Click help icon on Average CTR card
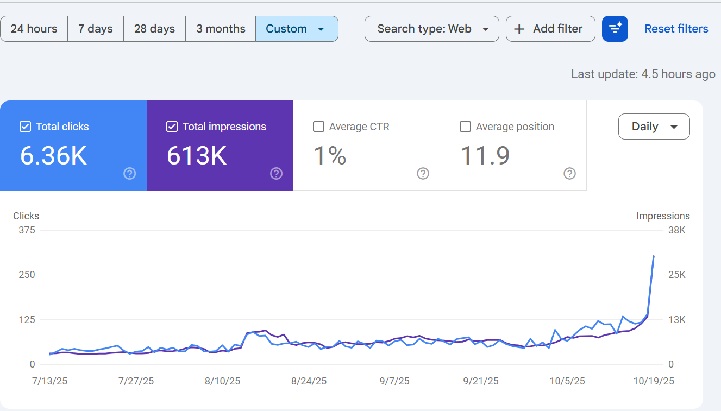Screen dimensions: 721x411 [x=423, y=174]
